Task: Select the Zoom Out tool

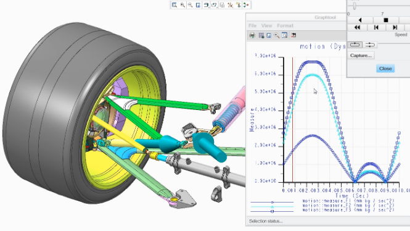Action: [191, 5]
